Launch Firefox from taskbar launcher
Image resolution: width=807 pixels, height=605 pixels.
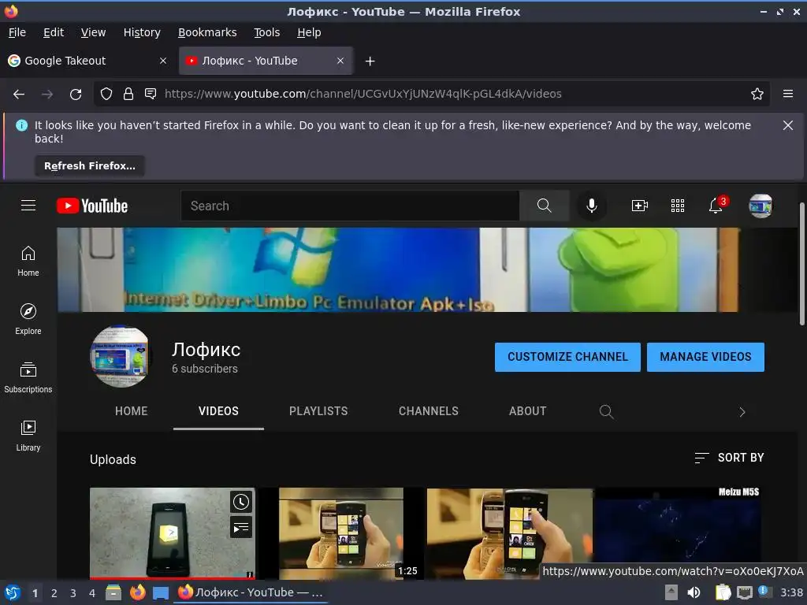(x=137, y=592)
